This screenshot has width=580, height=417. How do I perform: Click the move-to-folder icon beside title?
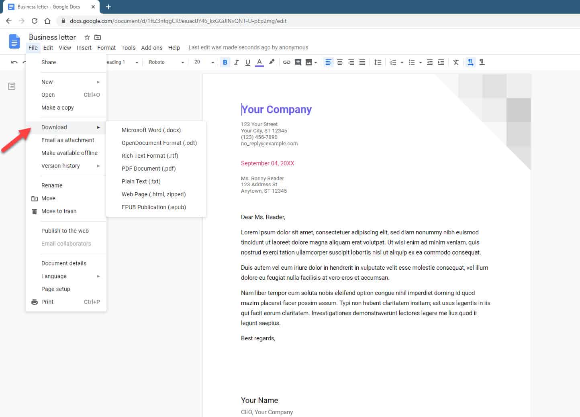click(x=98, y=37)
